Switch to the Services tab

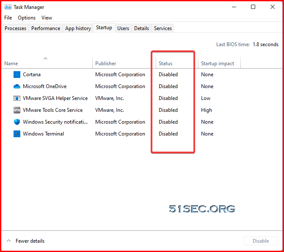[163, 28]
